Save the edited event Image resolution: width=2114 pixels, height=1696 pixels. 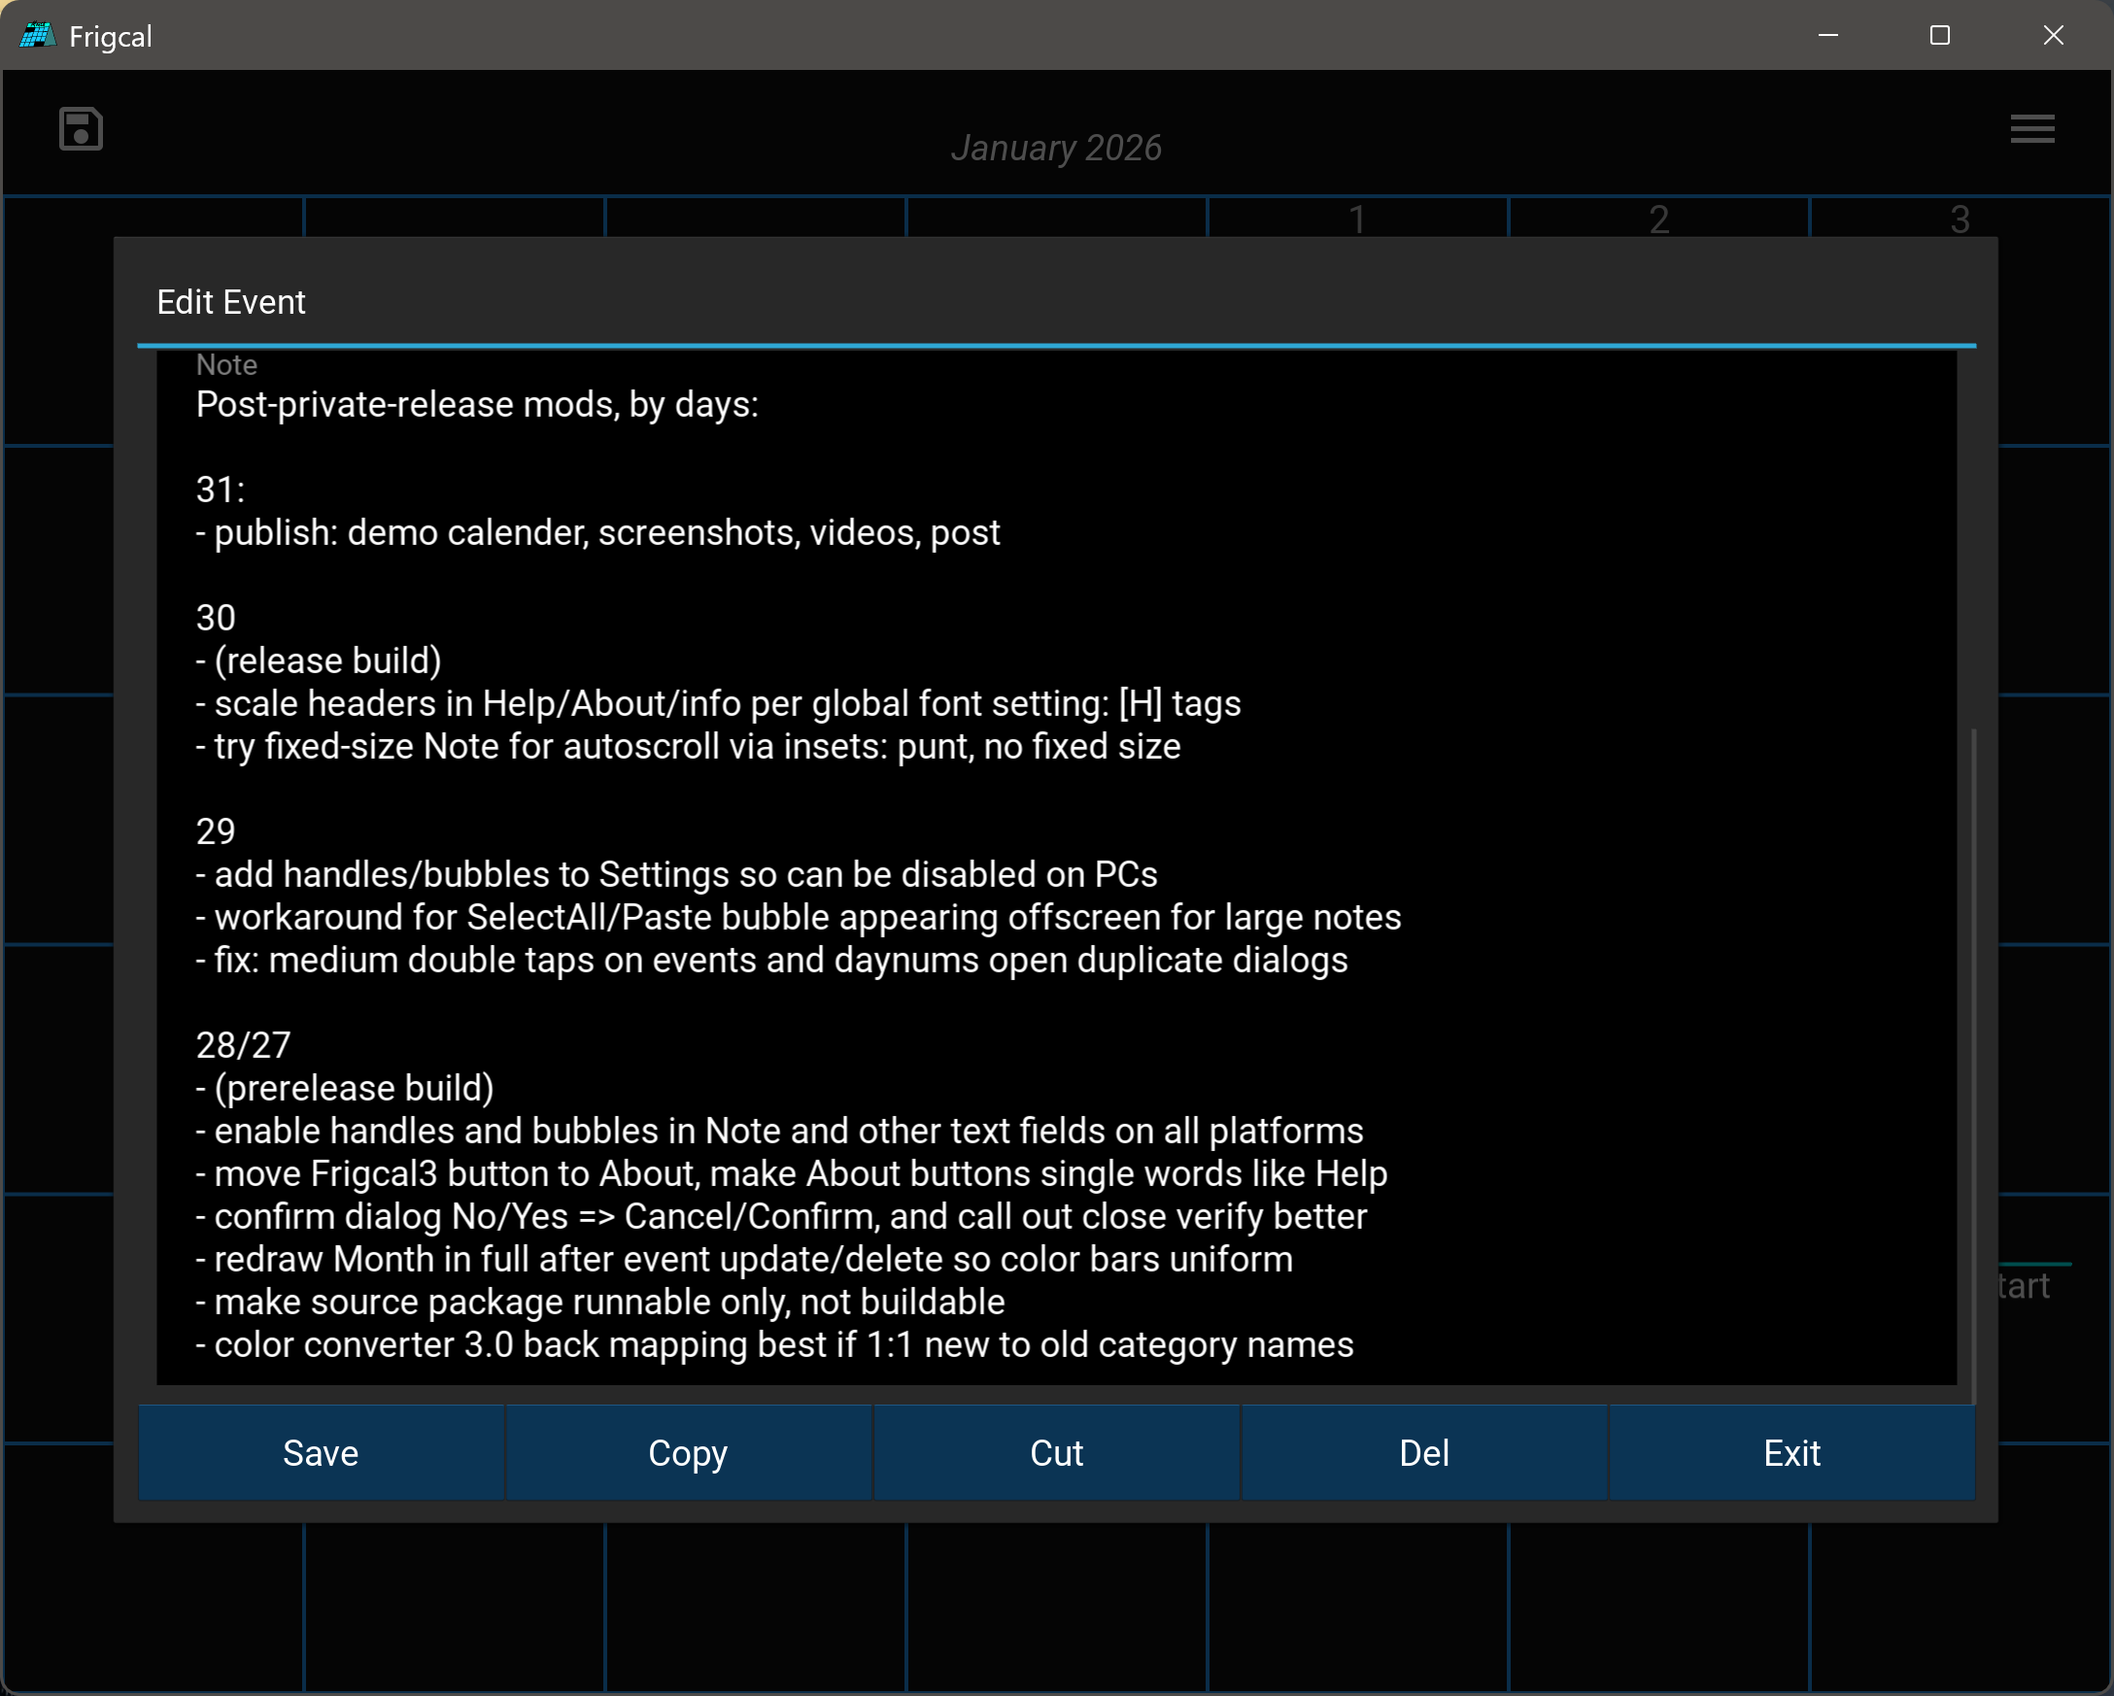click(x=321, y=1452)
